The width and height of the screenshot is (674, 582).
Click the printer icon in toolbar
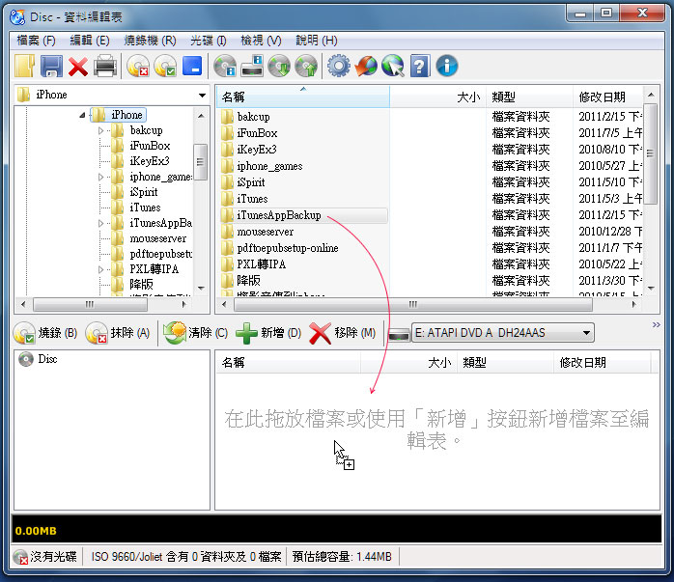[105, 67]
